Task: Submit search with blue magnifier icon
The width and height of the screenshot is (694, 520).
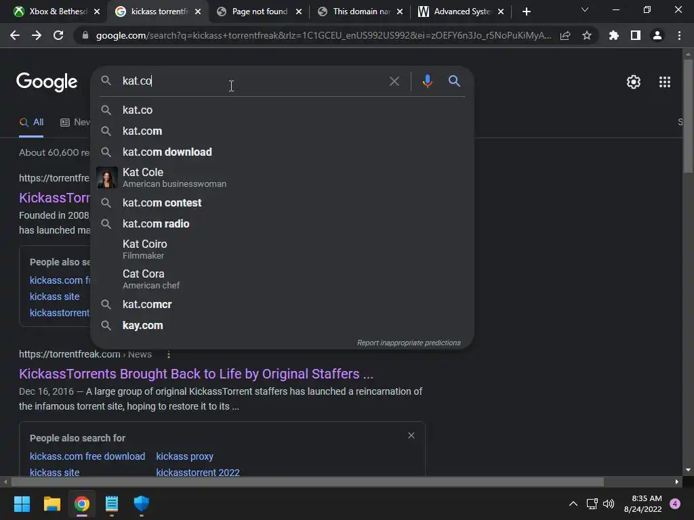Action: pos(454,81)
